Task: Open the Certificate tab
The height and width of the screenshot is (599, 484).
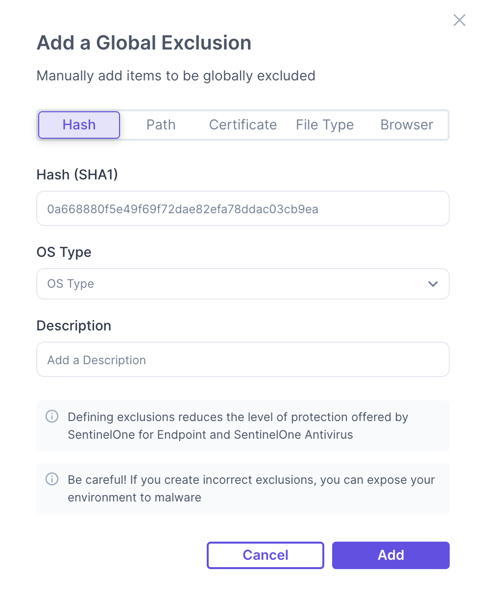Action: click(243, 125)
